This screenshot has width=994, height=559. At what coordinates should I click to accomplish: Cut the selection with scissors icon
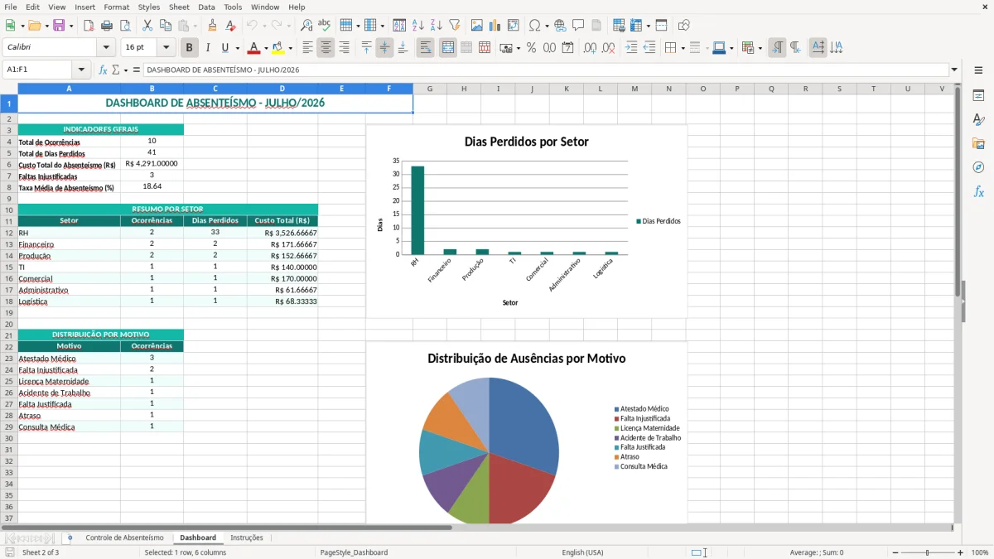pyautogui.click(x=147, y=26)
